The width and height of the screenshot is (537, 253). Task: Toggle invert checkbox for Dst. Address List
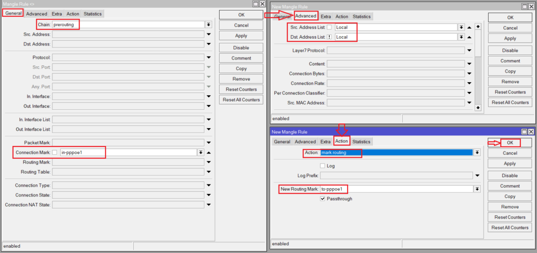pyautogui.click(x=329, y=37)
